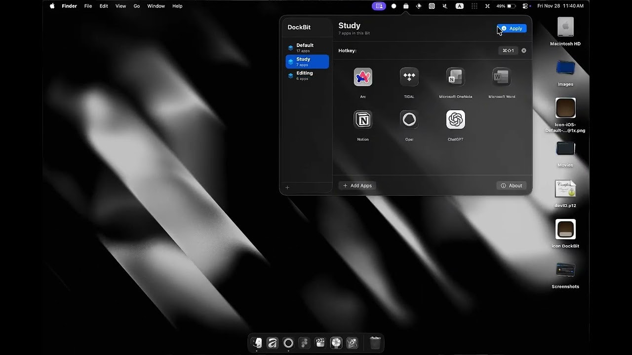The height and width of the screenshot is (355, 632).
Task: Open the Trash in the Dock
Action: pos(375,343)
